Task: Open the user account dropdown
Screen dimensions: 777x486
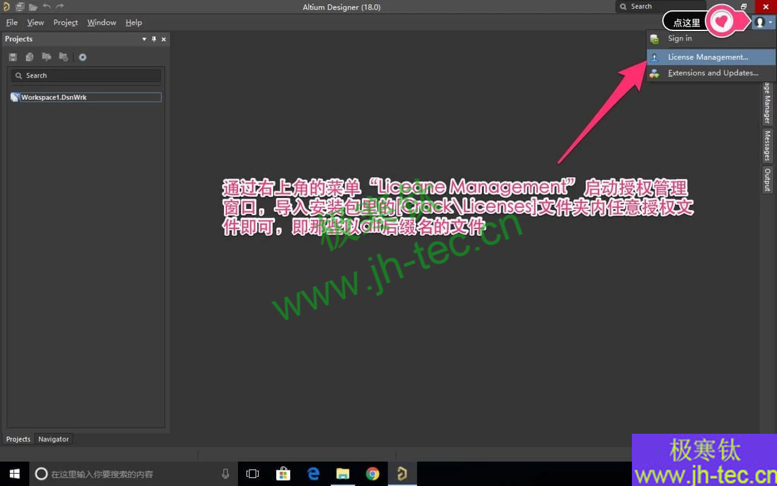Action: (763, 22)
